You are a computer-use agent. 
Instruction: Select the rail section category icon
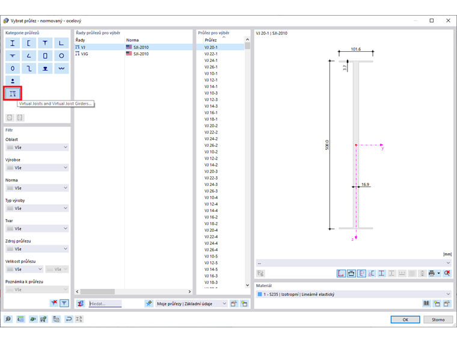(x=45, y=68)
